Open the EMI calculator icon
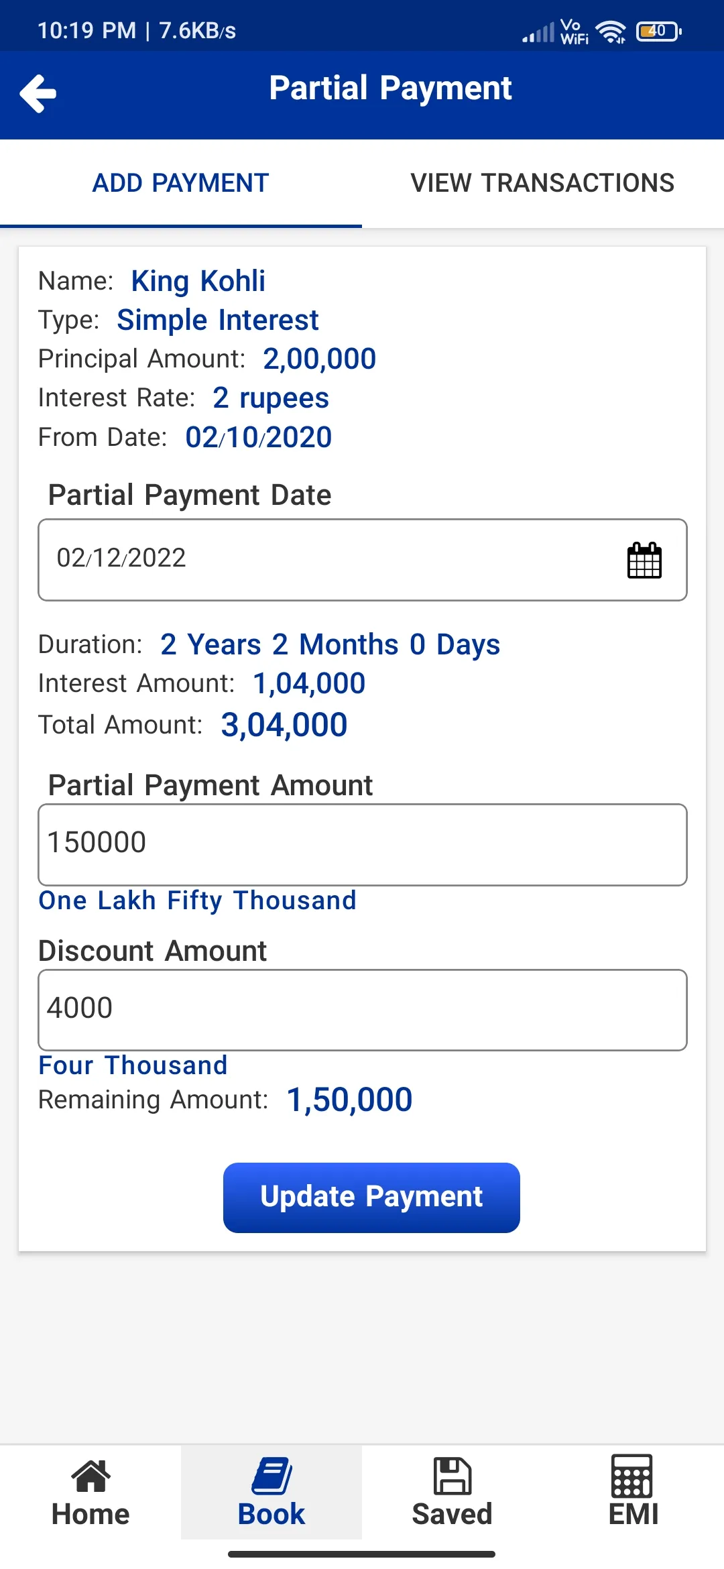 coord(632,1475)
